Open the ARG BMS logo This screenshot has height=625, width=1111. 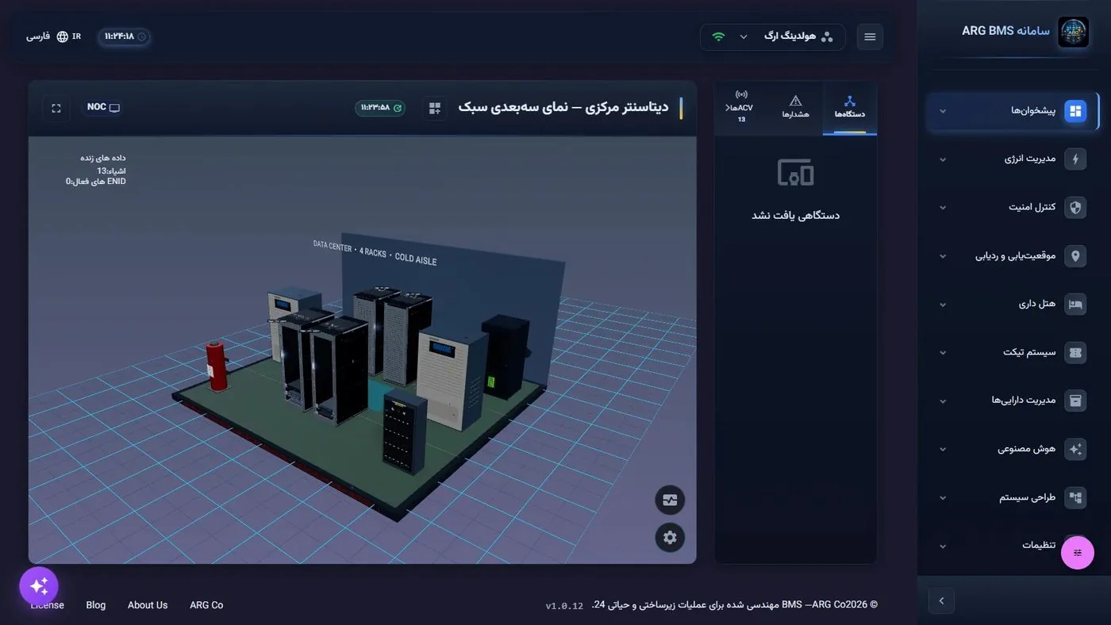pos(1073,33)
